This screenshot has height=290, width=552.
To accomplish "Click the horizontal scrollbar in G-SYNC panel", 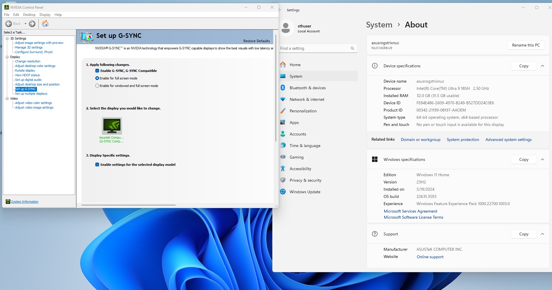I will 129,205.
